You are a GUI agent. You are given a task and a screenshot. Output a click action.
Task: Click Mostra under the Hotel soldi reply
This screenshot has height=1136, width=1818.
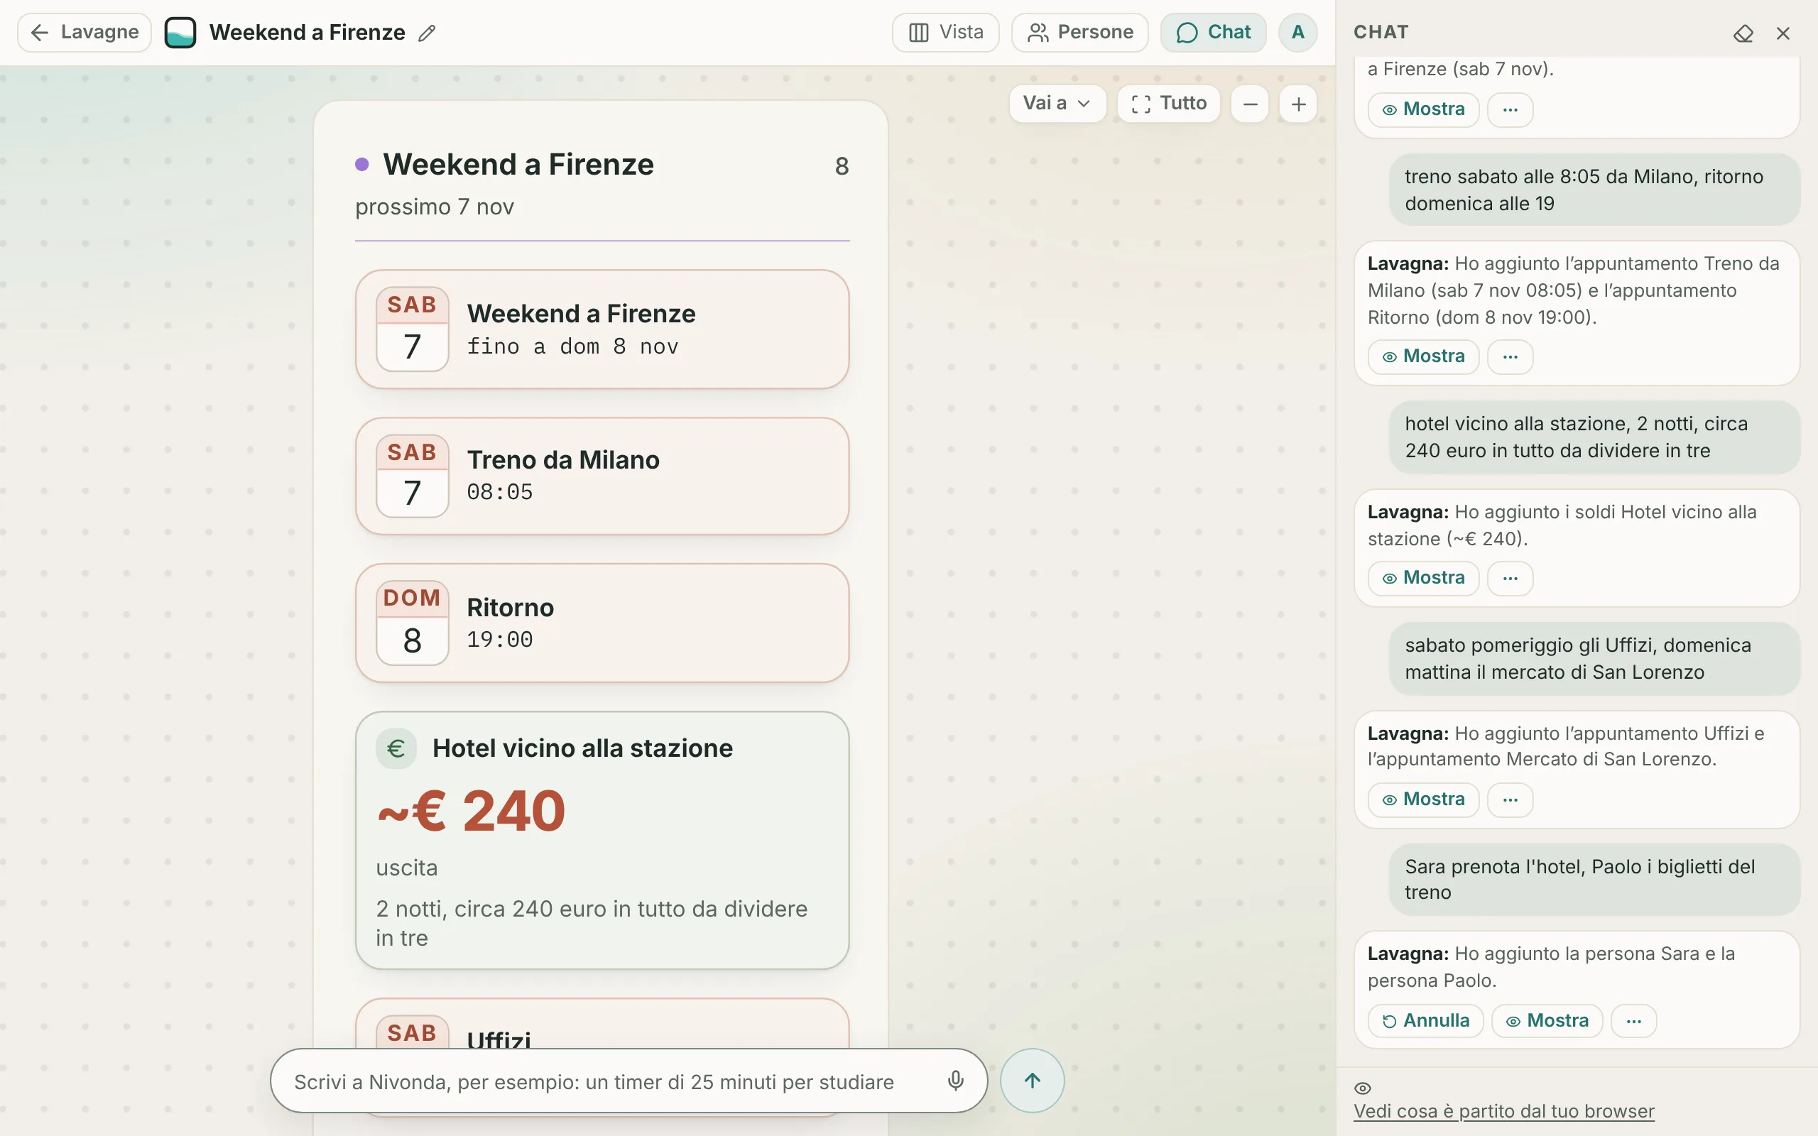coord(1423,578)
